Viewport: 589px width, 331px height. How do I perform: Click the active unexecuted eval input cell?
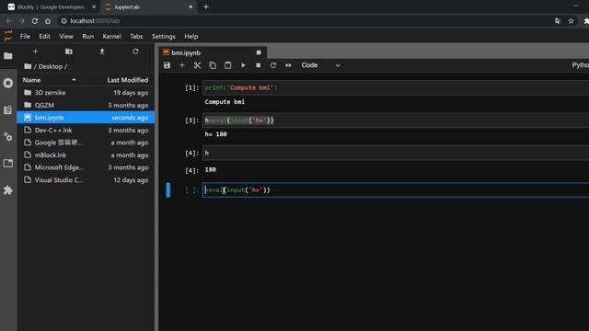[396, 190]
